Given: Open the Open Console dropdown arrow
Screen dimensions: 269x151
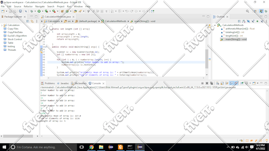Looking at the screenshot, I should [258, 83].
